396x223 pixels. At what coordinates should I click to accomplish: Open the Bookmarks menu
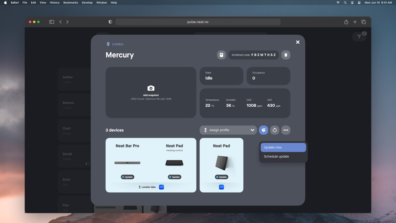[x=71, y=3]
